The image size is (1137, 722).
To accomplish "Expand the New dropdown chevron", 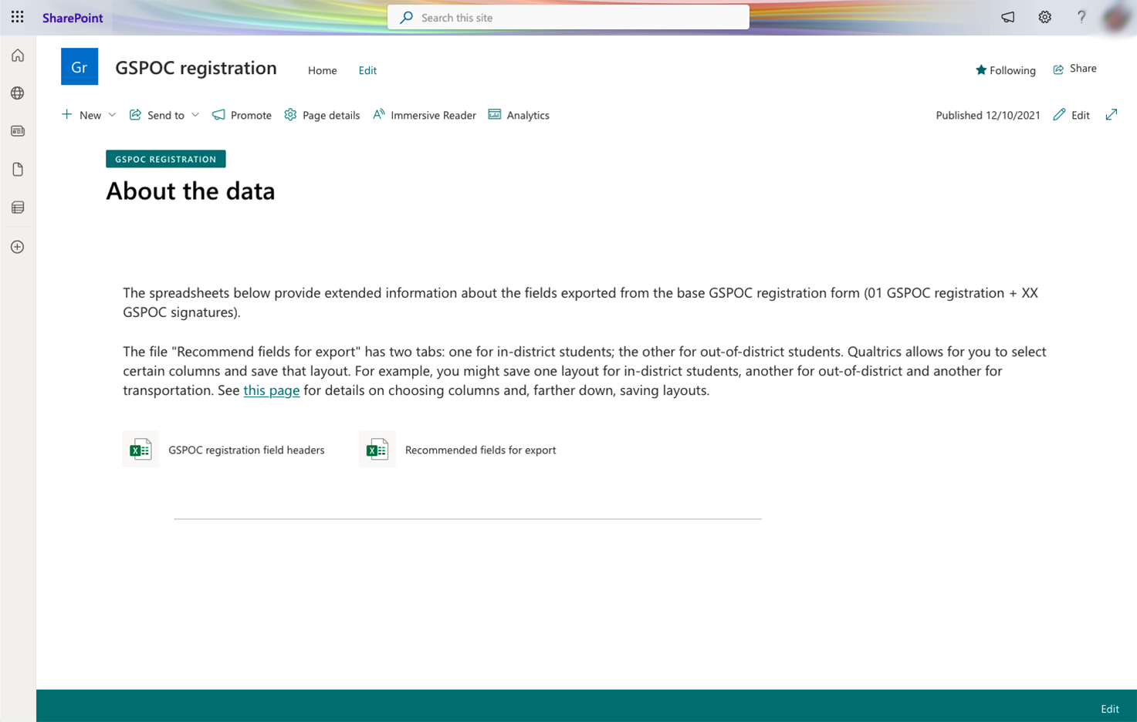I will (112, 115).
